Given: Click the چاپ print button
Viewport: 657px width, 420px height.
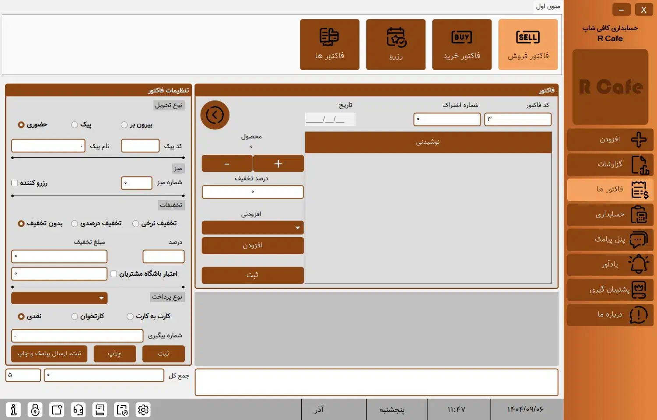Looking at the screenshot, I should (x=115, y=354).
